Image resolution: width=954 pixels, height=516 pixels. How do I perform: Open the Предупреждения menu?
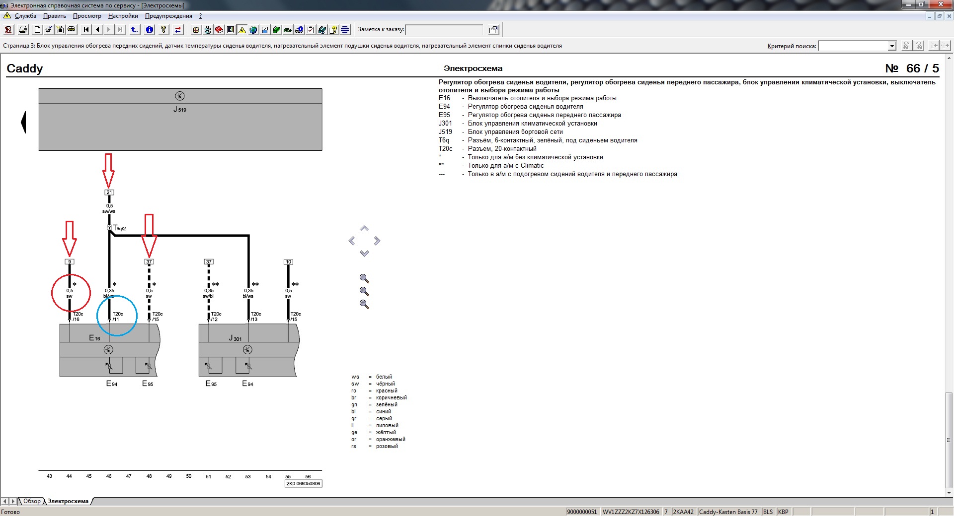click(168, 16)
